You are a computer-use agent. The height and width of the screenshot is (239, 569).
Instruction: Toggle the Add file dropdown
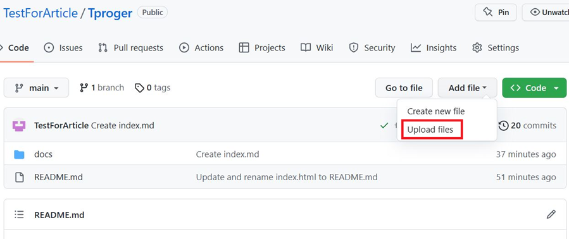tap(467, 88)
